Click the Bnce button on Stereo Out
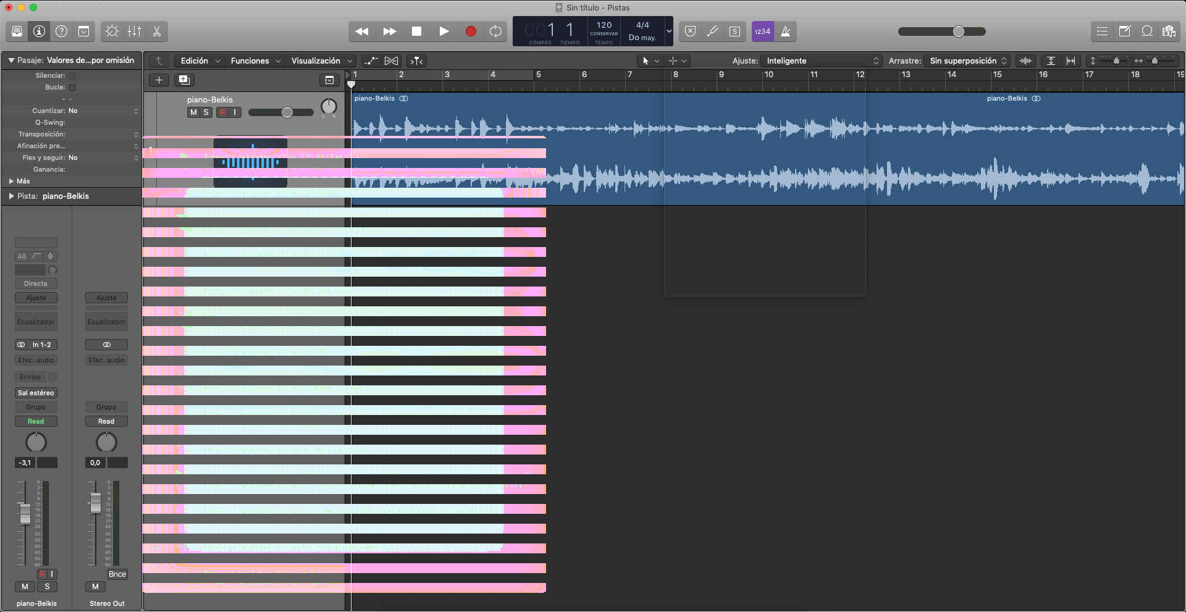This screenshot has height=612, width=1186. 117,574
